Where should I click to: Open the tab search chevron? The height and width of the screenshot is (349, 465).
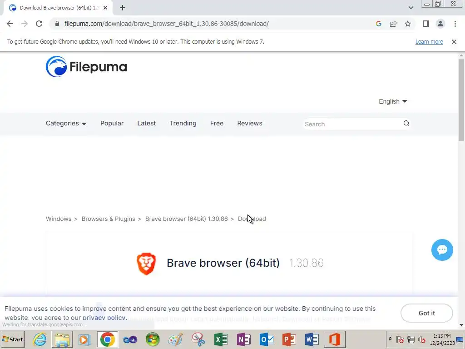tap(411, 8)
